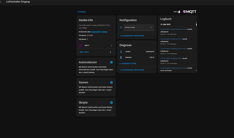Click the 'Firmware: 2.77.35' text

point(85,36)
